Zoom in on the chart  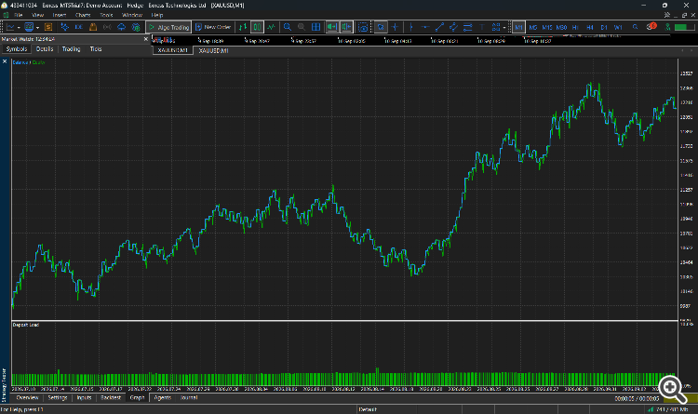288,27
